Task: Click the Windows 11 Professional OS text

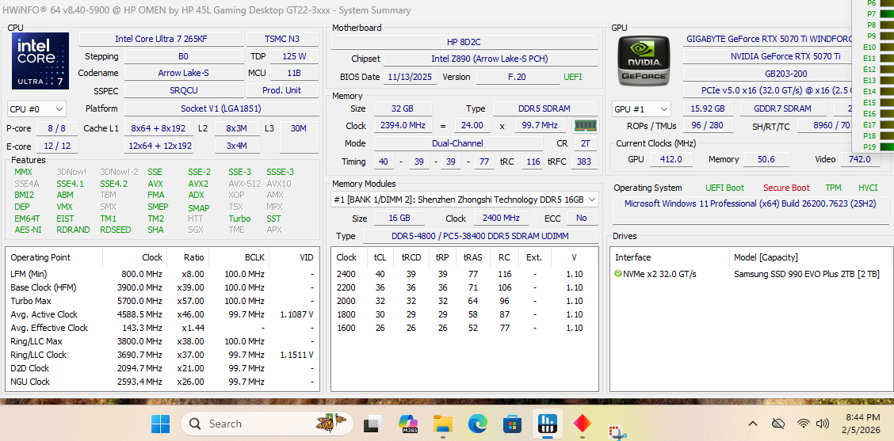Action: point(750,203)
